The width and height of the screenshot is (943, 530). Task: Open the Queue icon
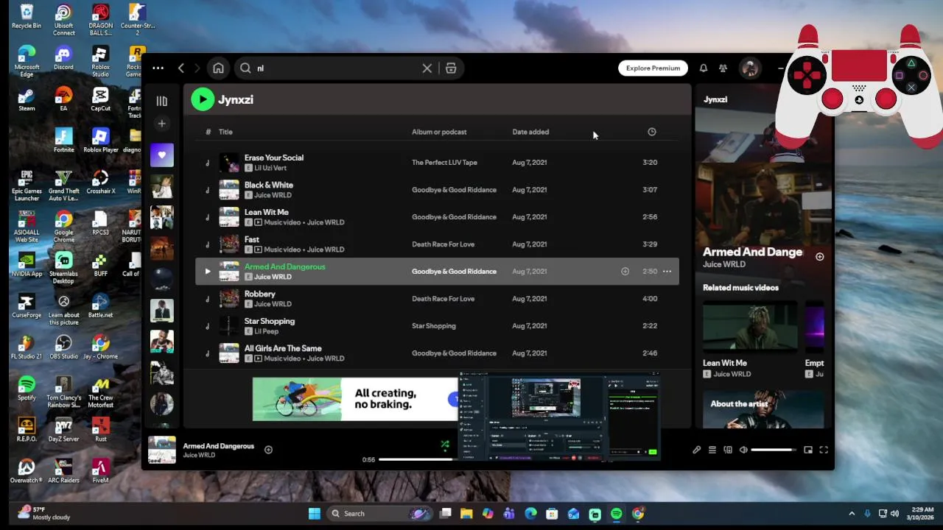[x=712, y=450]
